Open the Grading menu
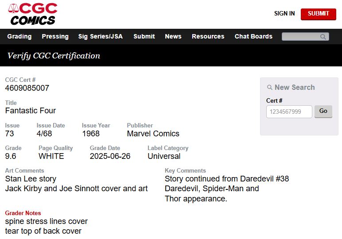342x239 pixels. point(19,37)
